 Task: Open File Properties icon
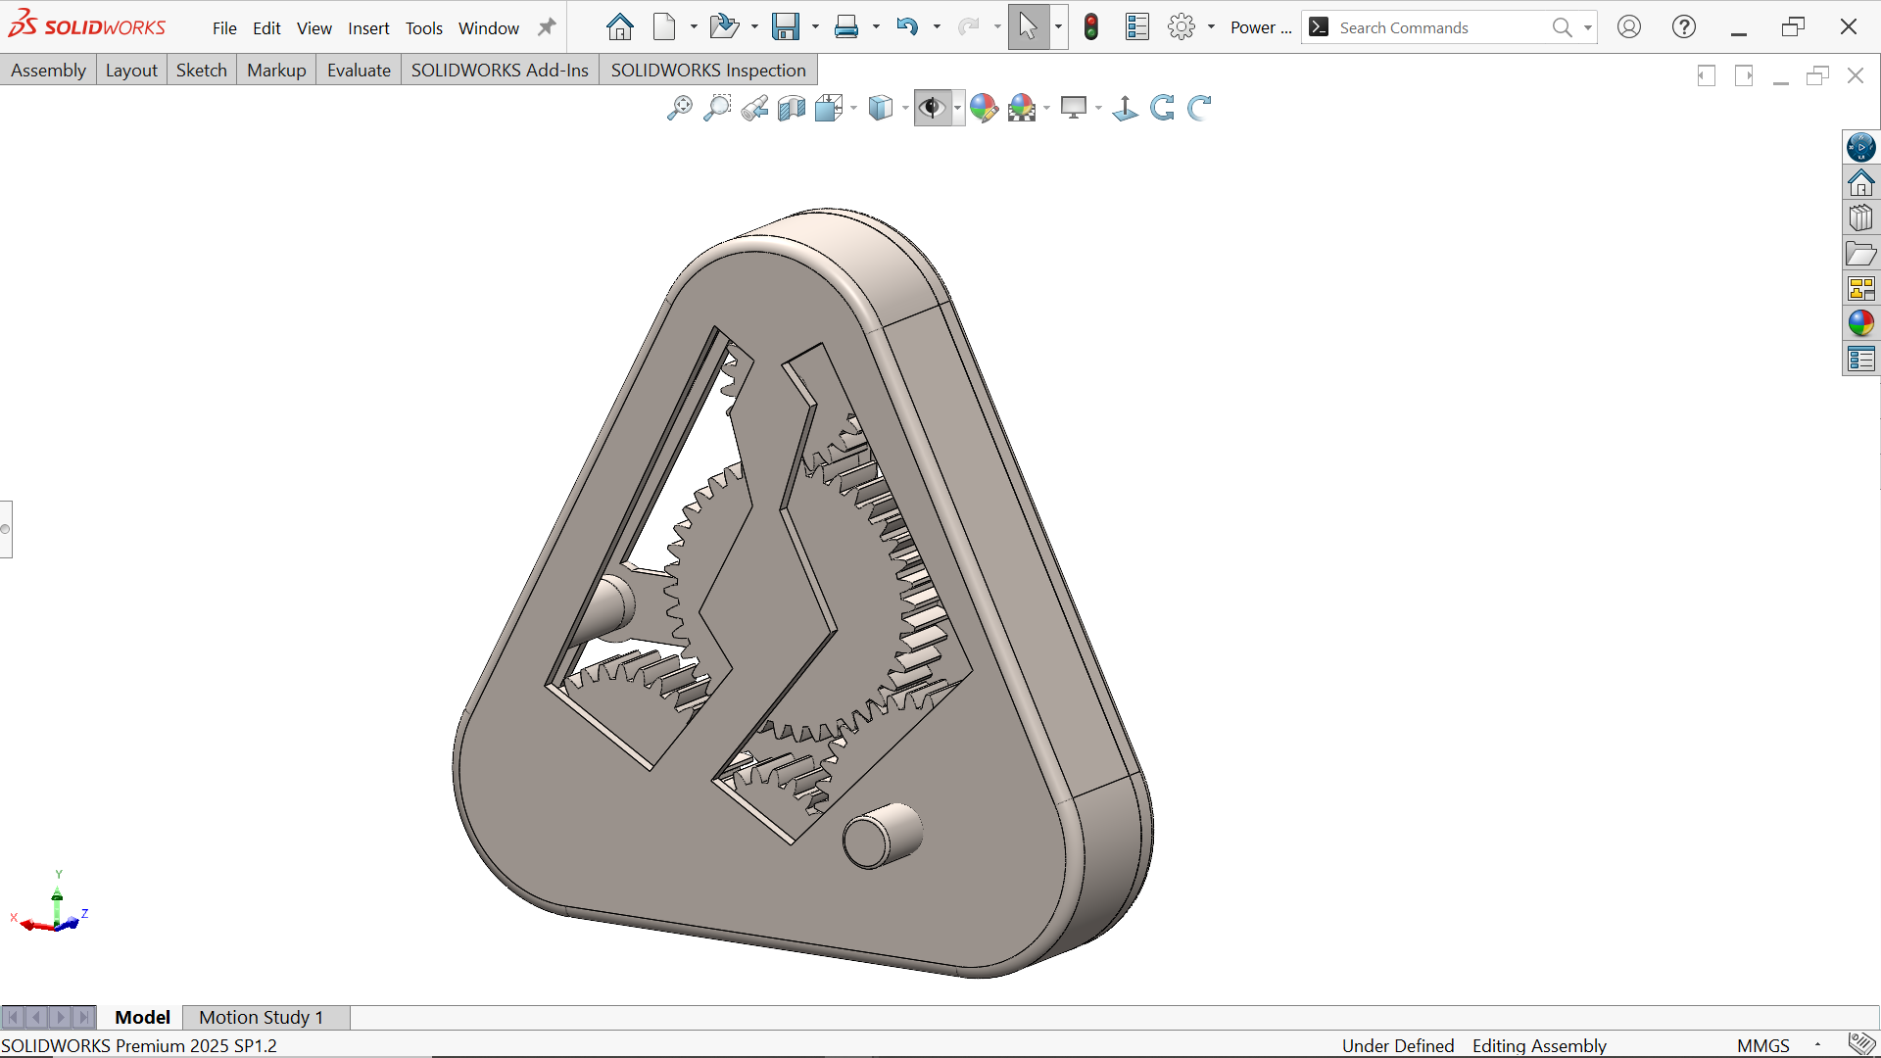pyautogui.click(x=1136, y=27)
